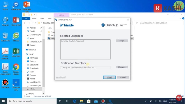The image size is (185, 104).
Task: Select 3D Objects in navigation pane
Action: [33, 58]
